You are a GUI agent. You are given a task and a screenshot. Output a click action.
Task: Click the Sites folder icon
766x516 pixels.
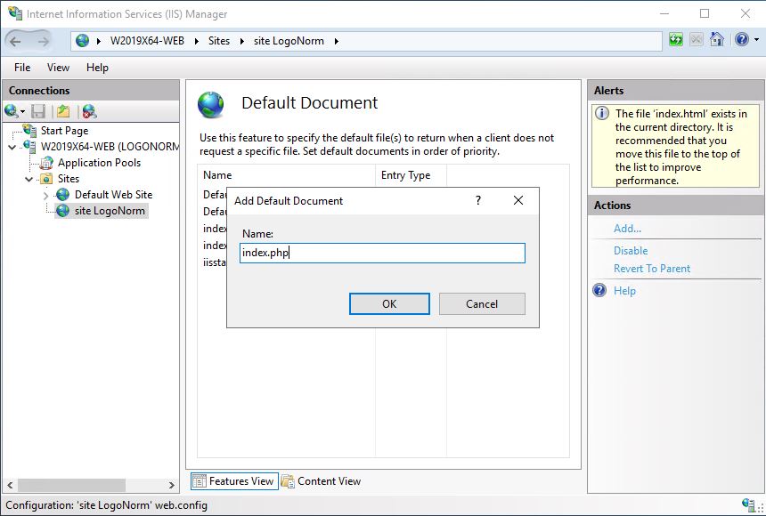pos(46,179)
